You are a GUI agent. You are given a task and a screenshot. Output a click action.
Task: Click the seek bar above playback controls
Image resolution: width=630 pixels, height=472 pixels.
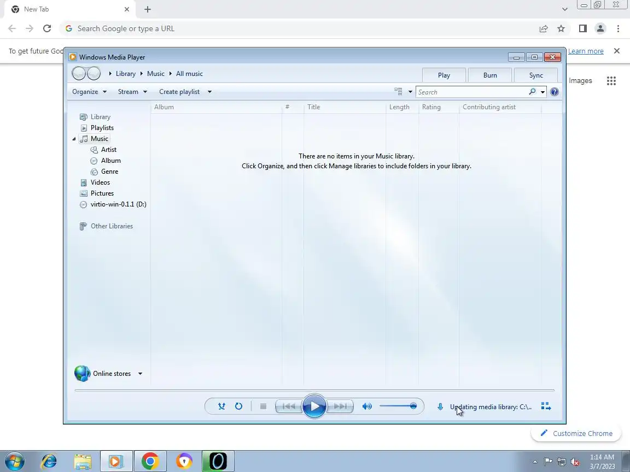pos(314,390)
